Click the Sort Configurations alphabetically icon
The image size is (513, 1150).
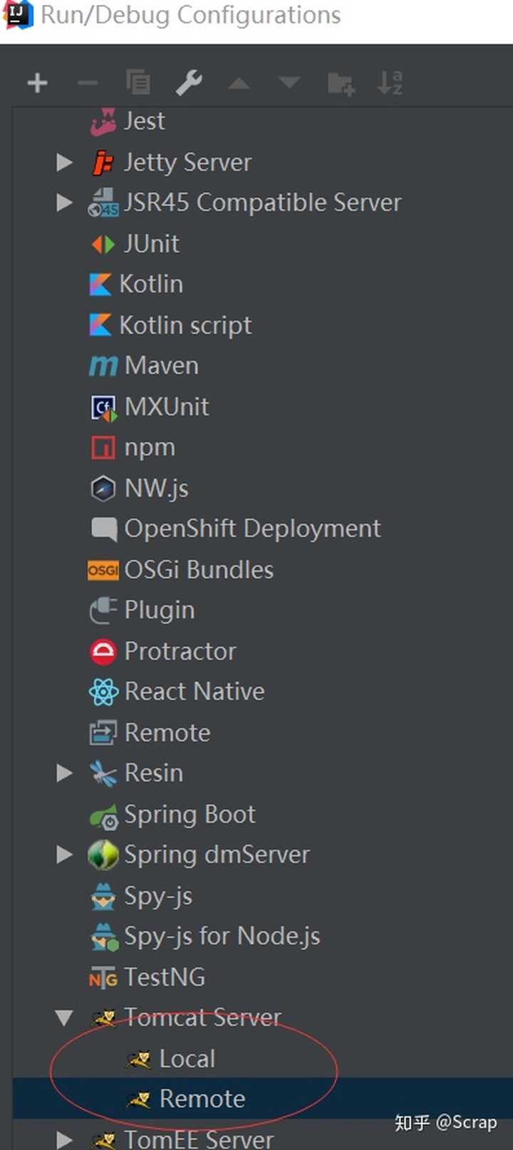pyautogui.click(x=390, y=83)
